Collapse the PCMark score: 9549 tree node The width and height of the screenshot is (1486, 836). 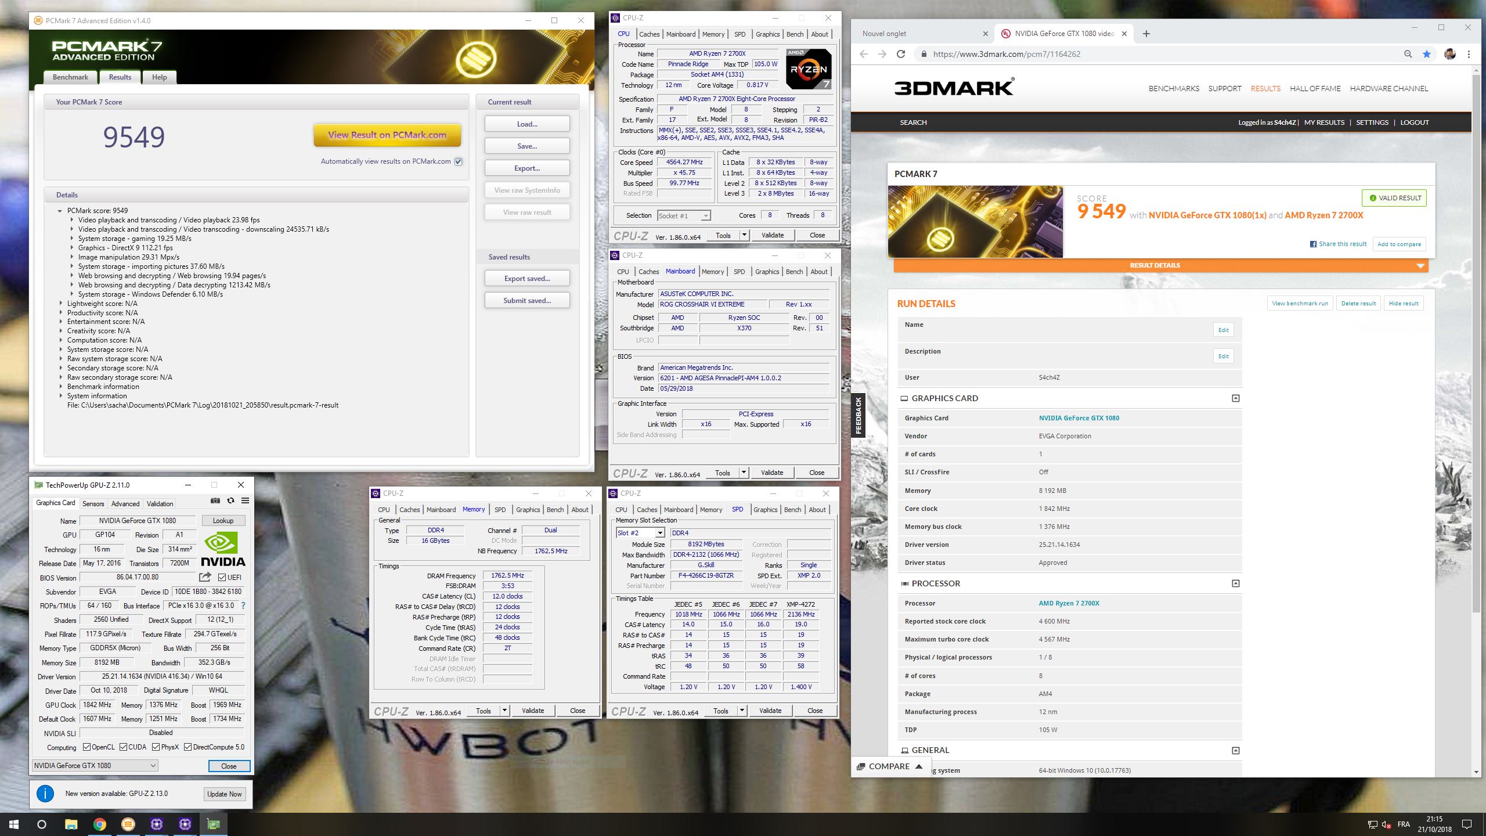60,211
